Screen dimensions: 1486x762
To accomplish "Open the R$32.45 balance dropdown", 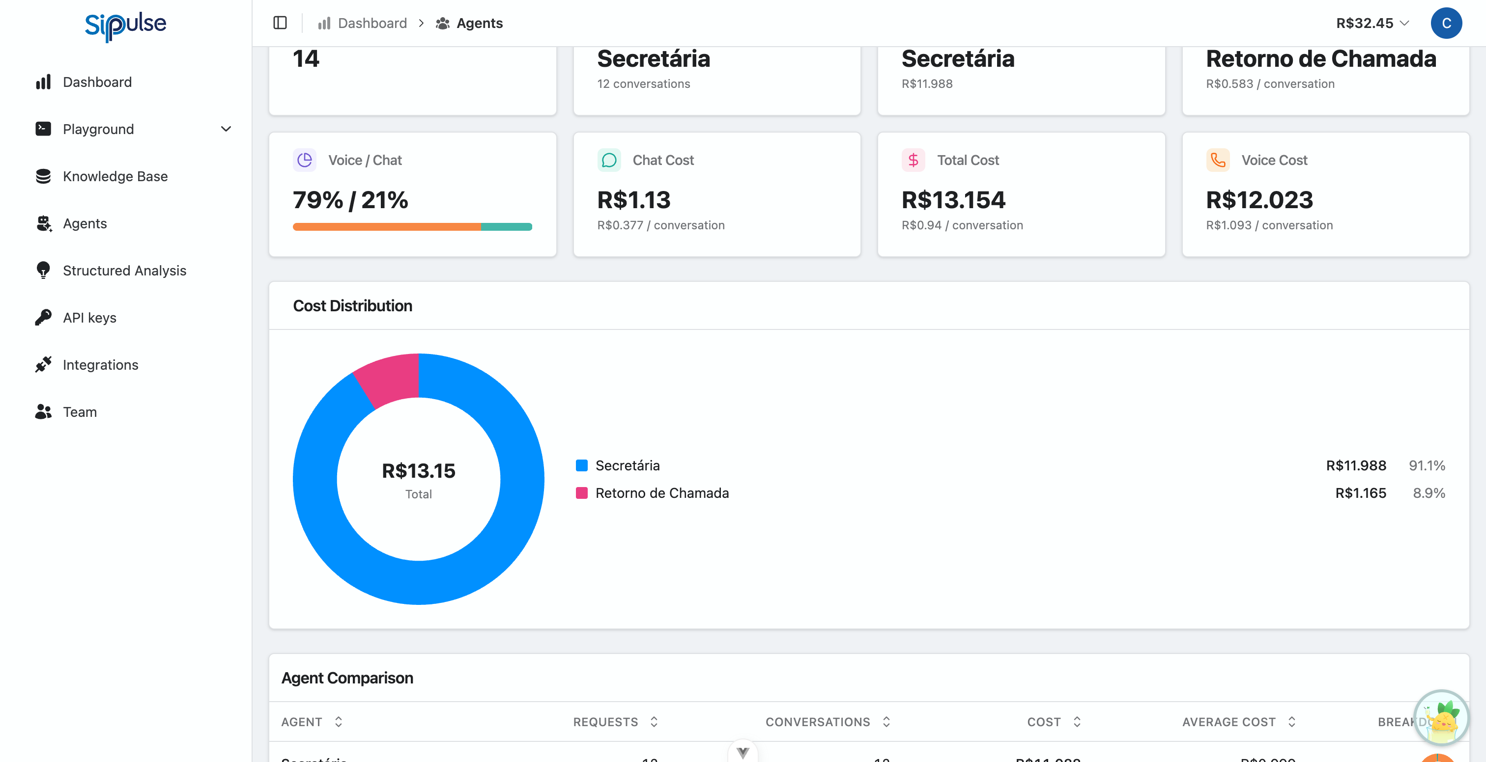I will [1372, 23].
